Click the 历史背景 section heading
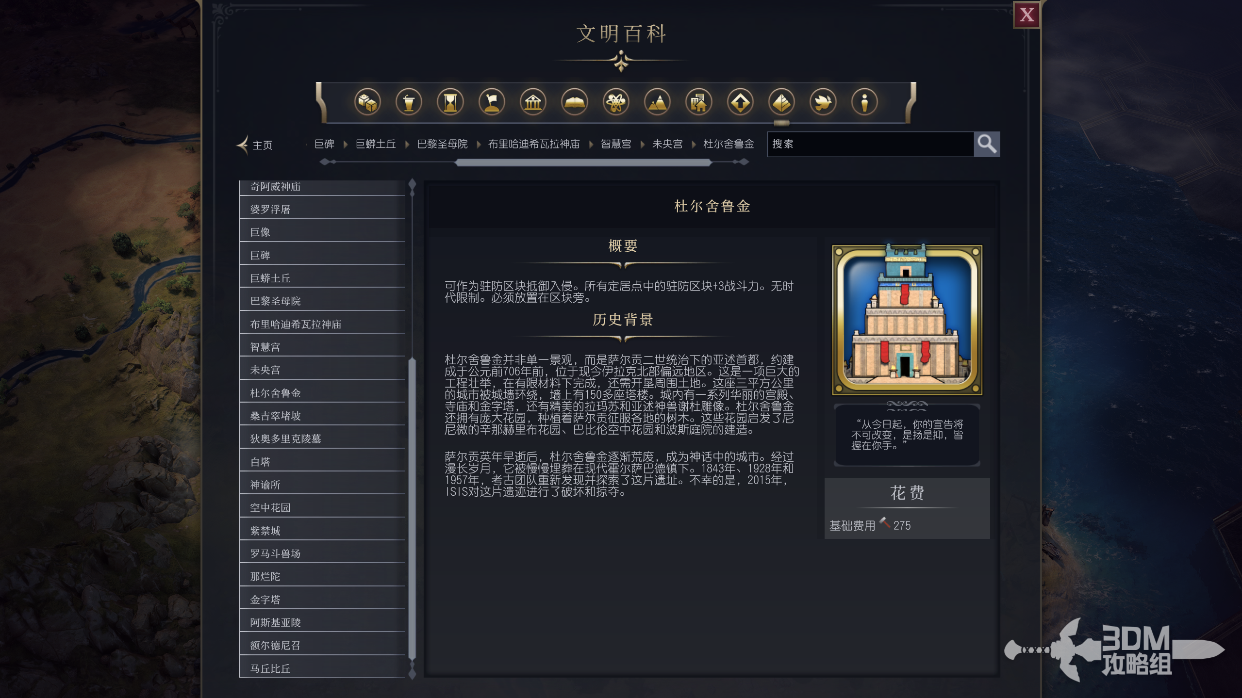The image size is (1242, 698). [x=623, y=320]
